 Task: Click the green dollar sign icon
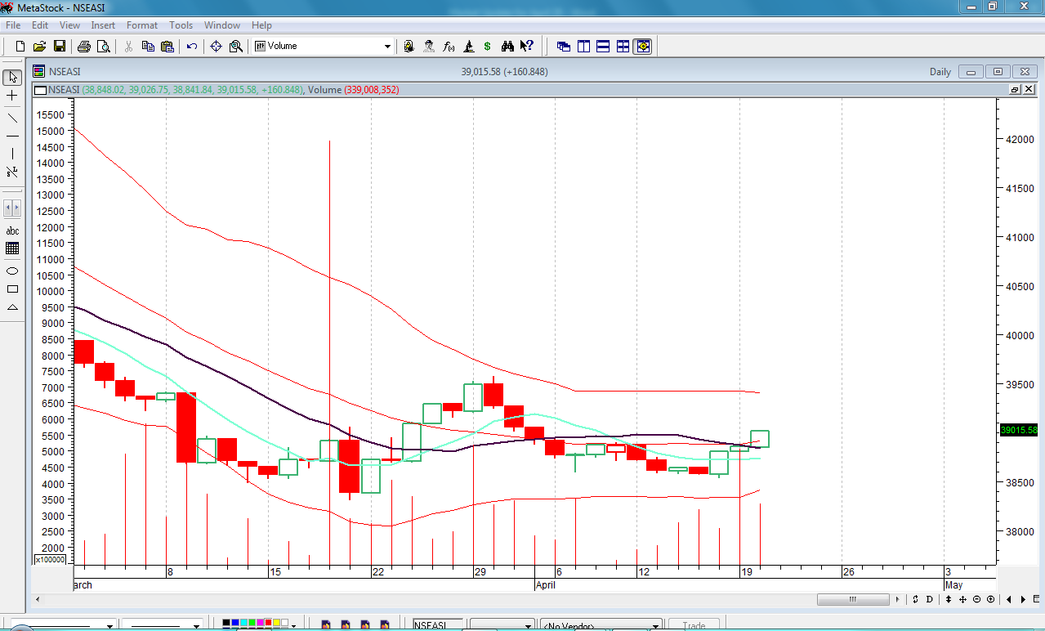pos(488,47)
